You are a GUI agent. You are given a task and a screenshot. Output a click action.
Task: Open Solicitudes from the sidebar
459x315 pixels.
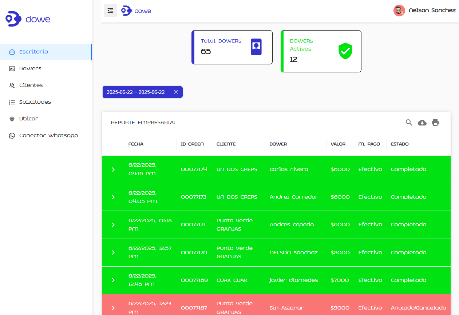[x=35, y=102]
